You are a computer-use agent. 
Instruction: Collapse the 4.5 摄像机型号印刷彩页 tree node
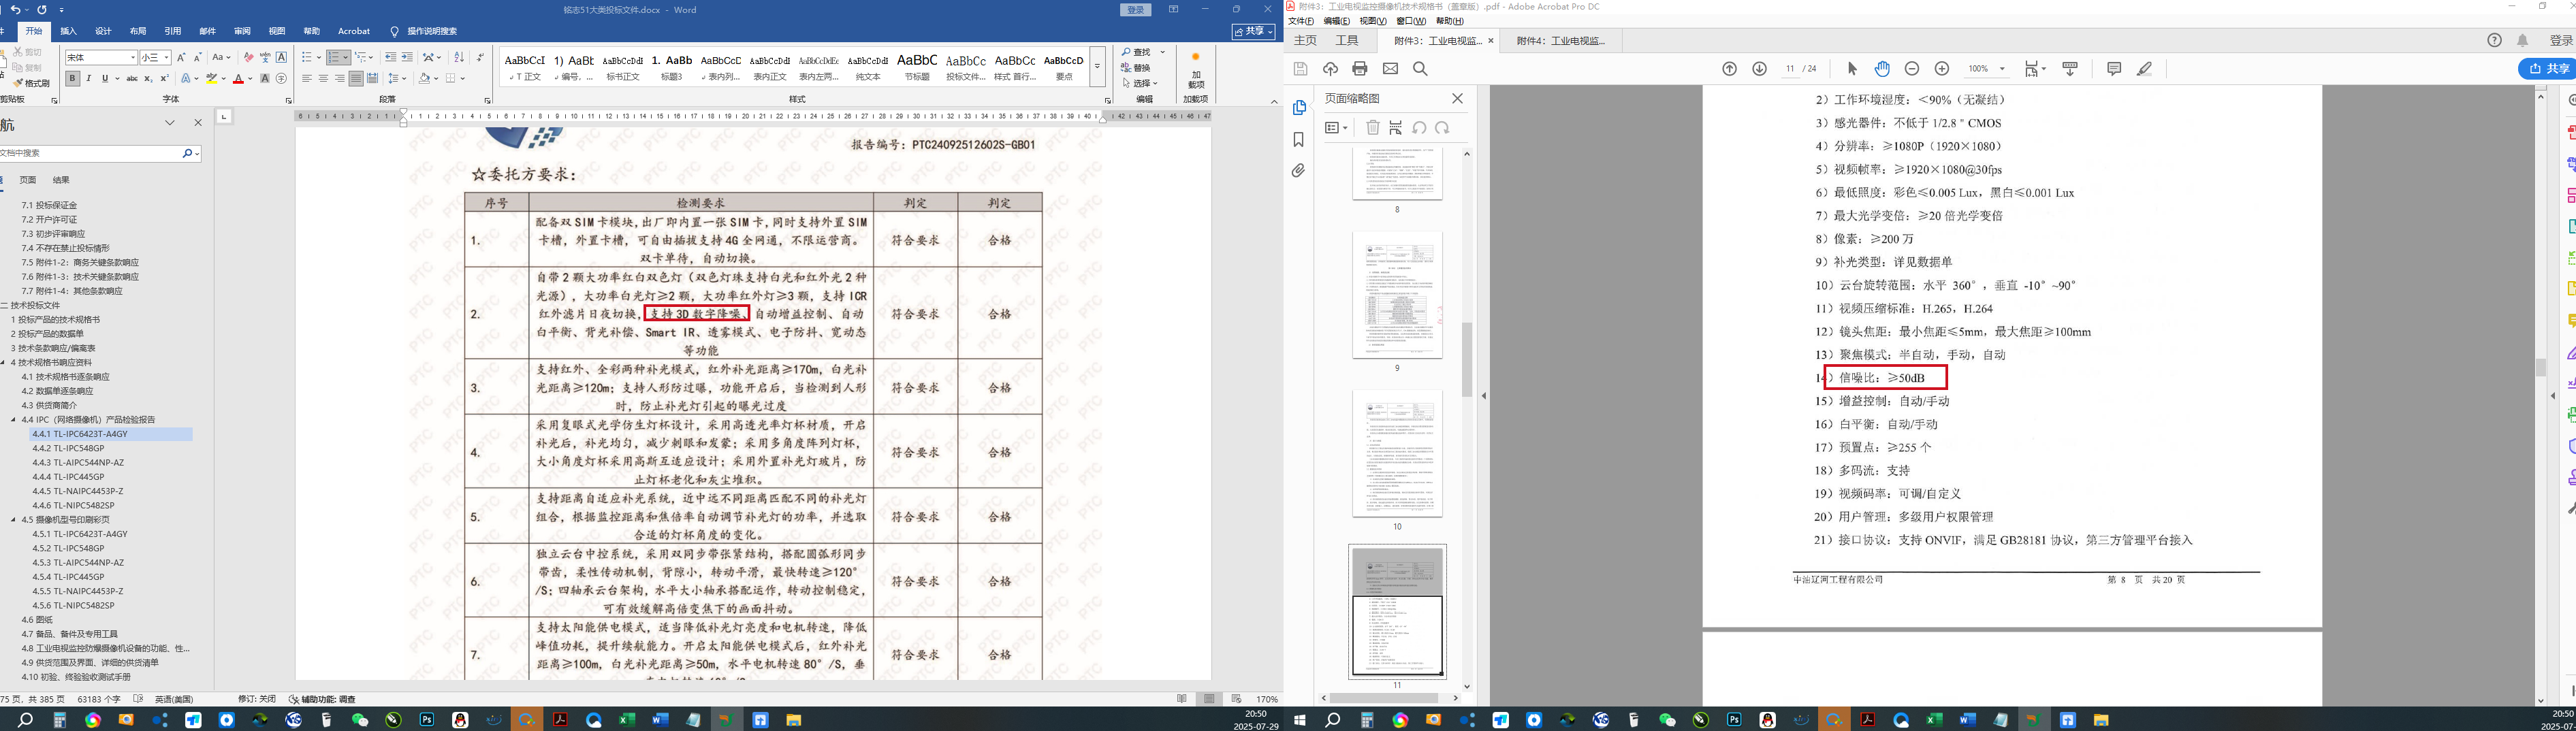click(14, 520)
